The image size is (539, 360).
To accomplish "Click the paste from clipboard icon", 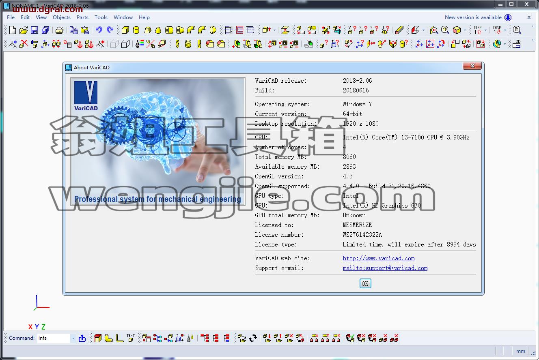I will (x=84, y=30).
